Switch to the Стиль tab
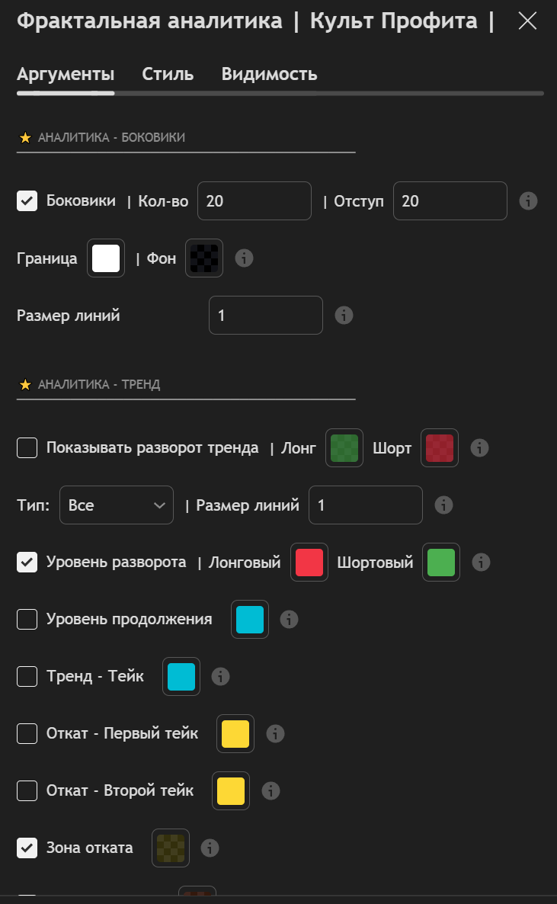Viewport: 557px width, 904px height. [x=168, y=75]
